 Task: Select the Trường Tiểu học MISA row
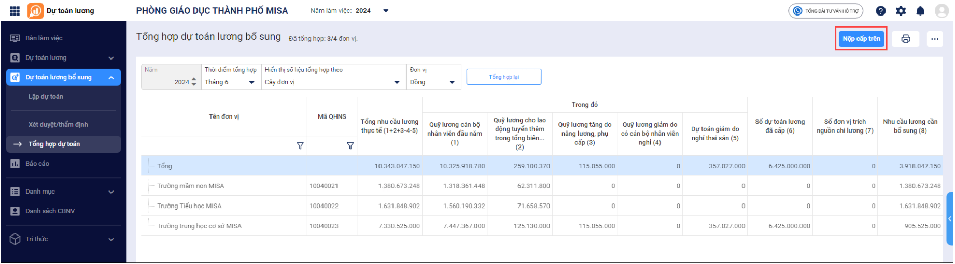coord(542,206)
